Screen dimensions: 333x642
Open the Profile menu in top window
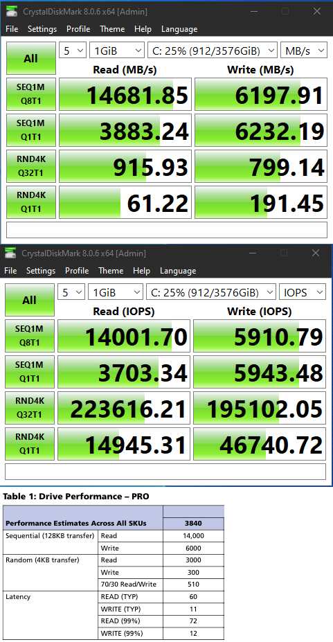tap(78, 29)
